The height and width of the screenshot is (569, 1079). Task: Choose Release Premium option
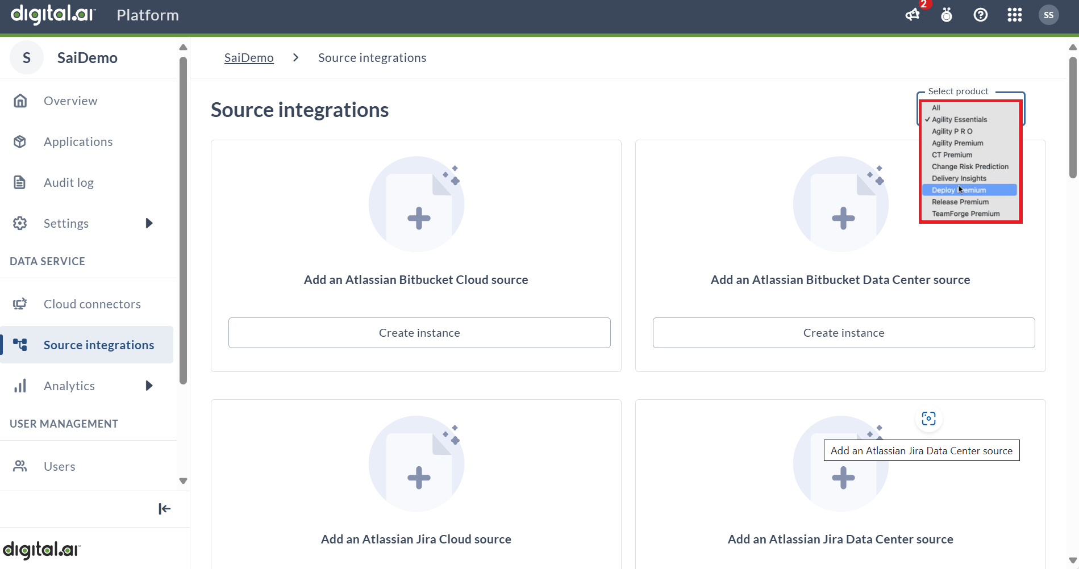point(970,202)
